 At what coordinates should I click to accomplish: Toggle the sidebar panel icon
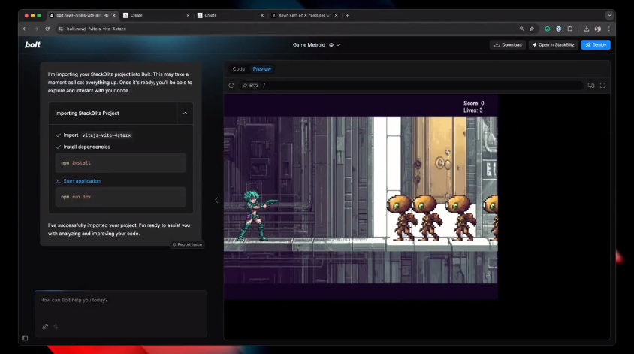(x=25, y=338)
